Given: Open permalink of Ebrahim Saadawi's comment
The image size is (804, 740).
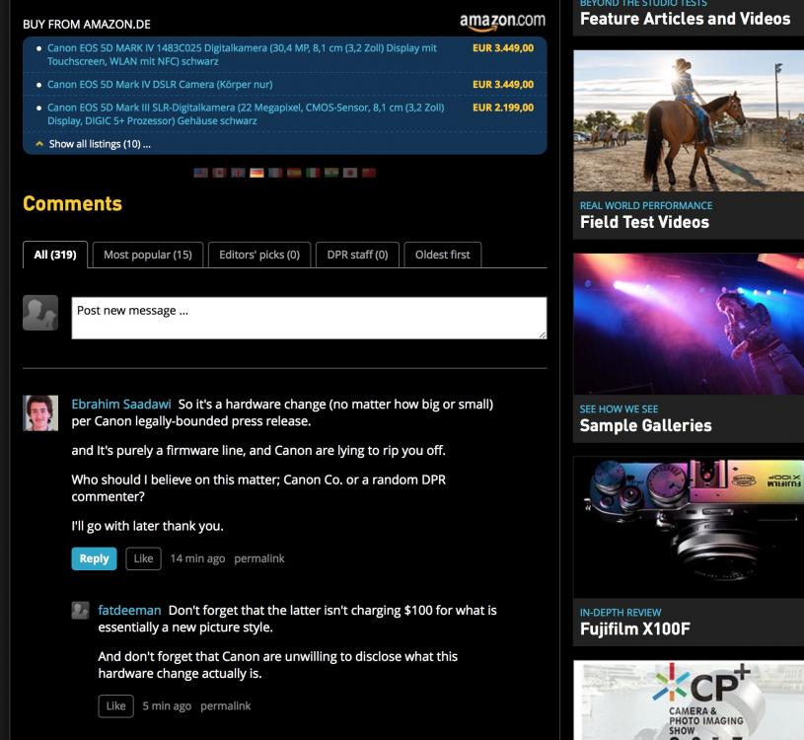Looking at the screenshot, I should tap(258, 558).
